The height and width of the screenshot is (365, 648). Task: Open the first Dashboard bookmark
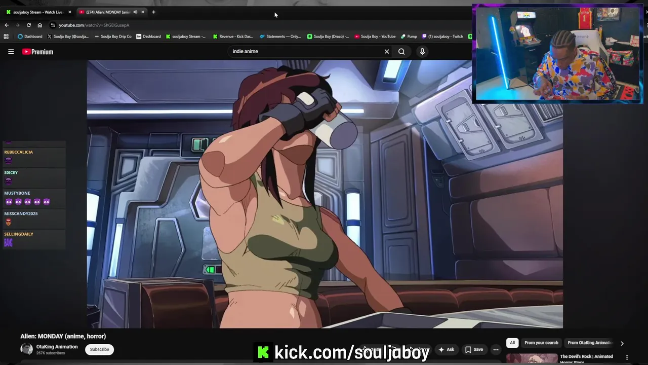pos(30,36)
